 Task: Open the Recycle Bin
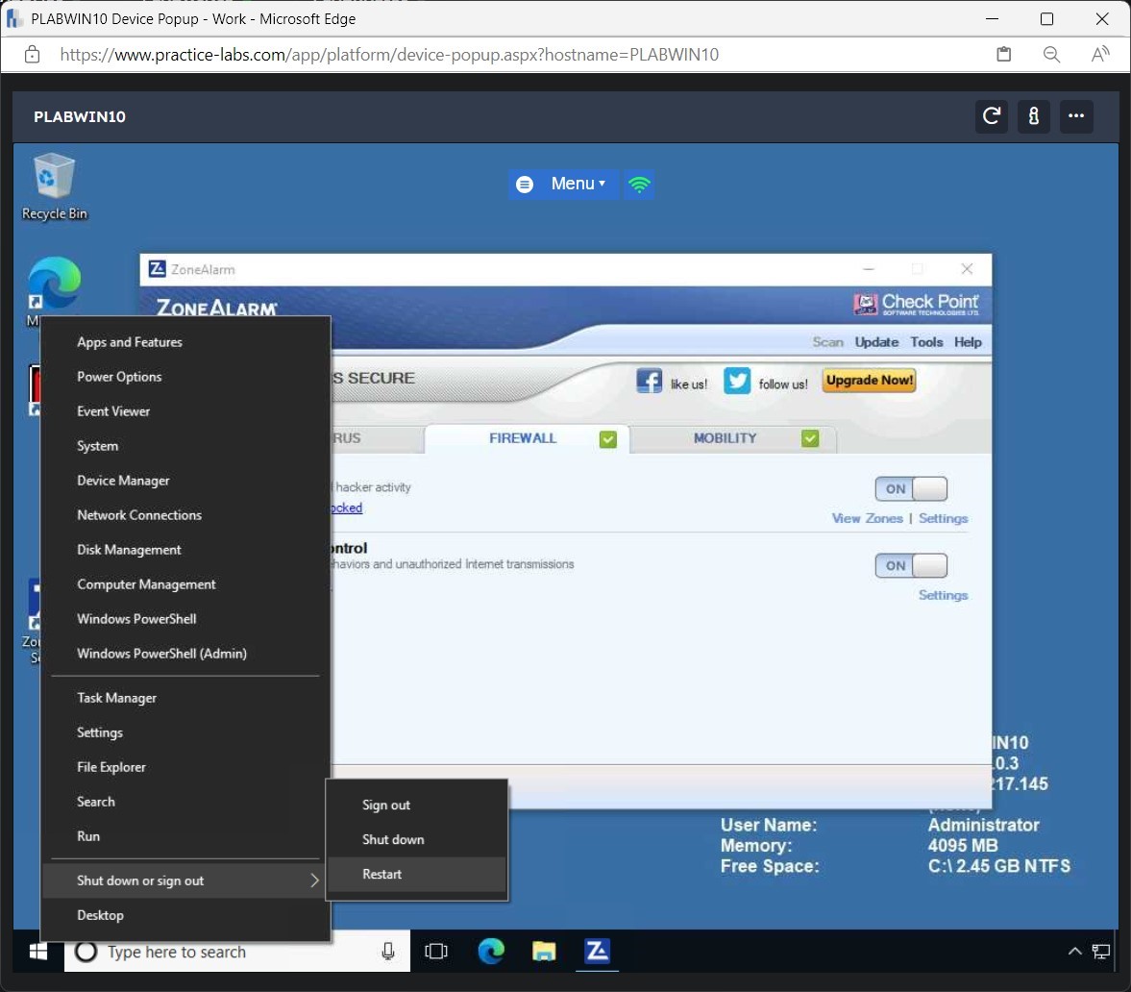pyautogui.click(x=53, y=183)
